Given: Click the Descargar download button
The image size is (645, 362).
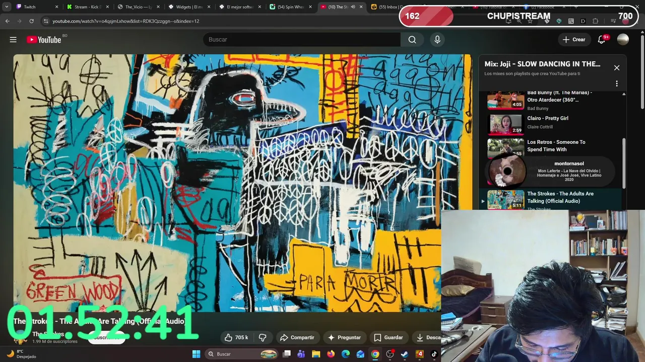Looking at the screenshot, I should (426, 337).
